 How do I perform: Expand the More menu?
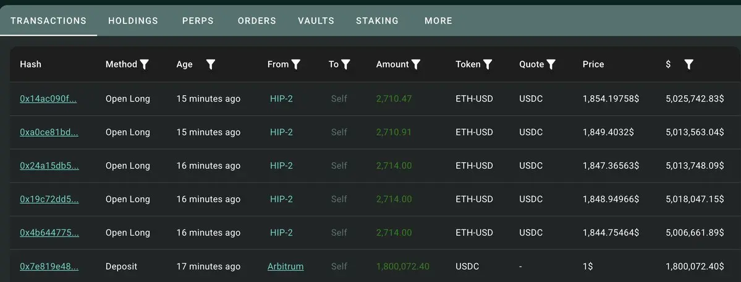pos(438,21)
